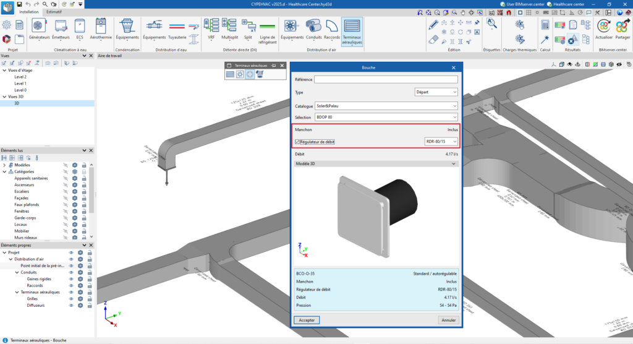Viewport: 633px width, 344px height.
Task: Click the Actualiser BIMserver icon
Action: pyautogui.click(x=603, y=30)
